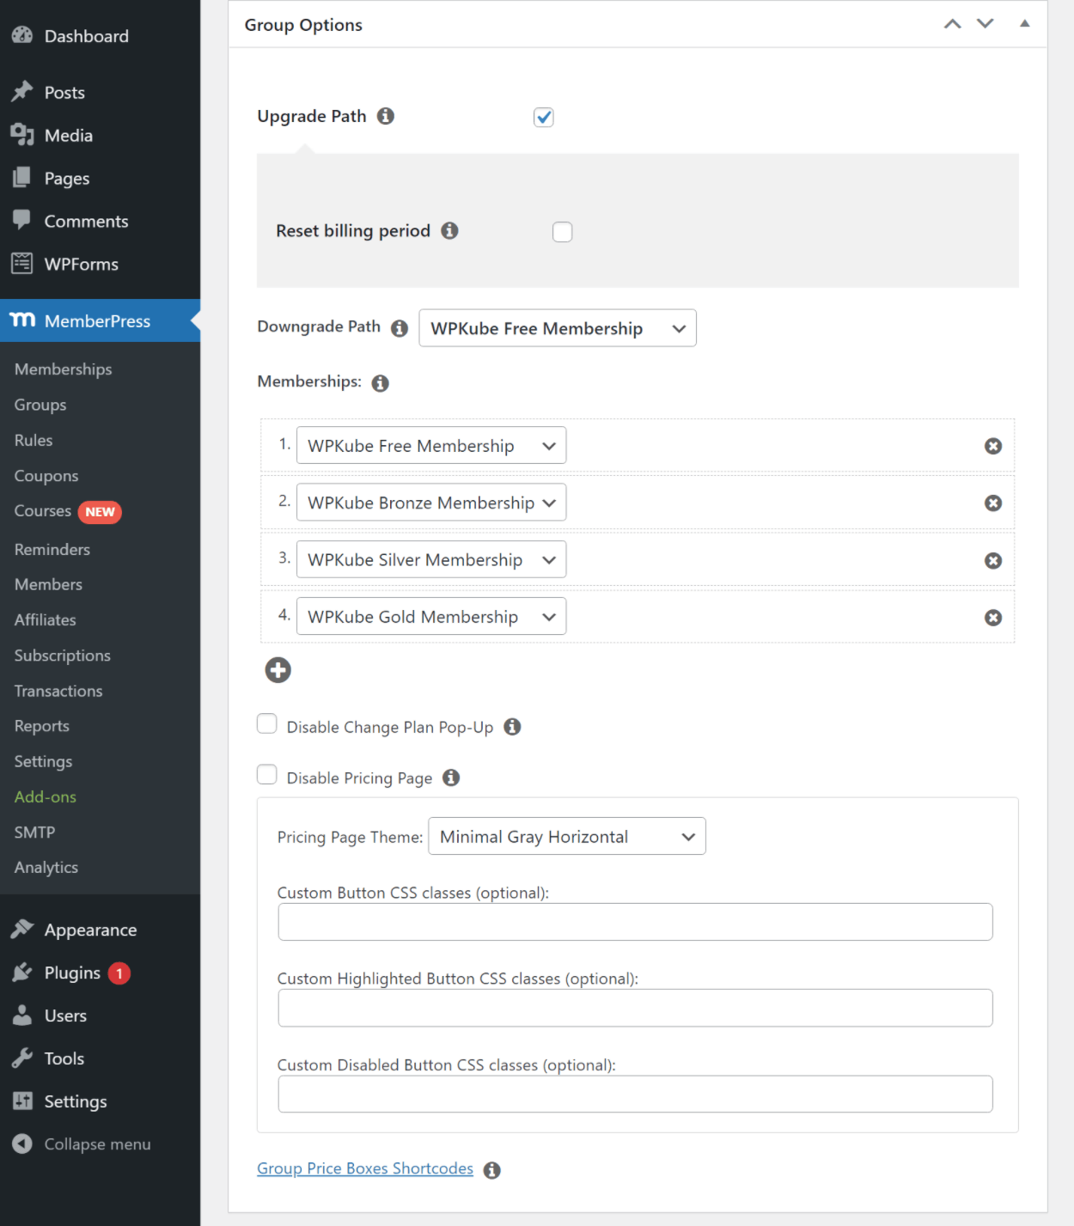1074x1226 pixels.
Task: Open Reports submenu item
Action: pyautogui.click(x=41, y=726)
